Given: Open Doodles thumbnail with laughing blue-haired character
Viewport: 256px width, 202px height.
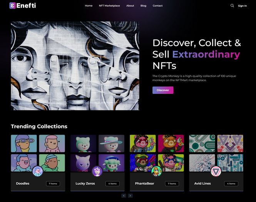Looking at the screenshot, I should tap(24, 163).
